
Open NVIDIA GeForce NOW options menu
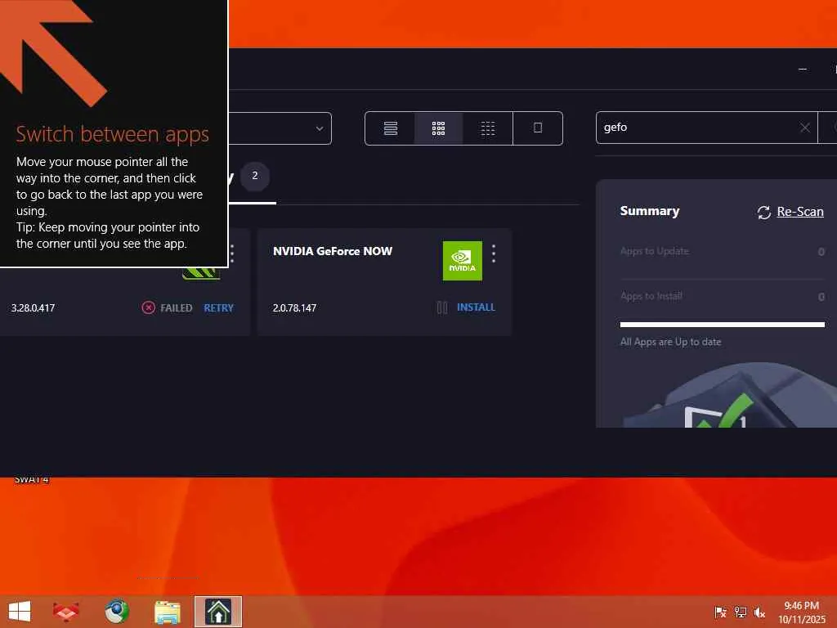tap(494, 253)
